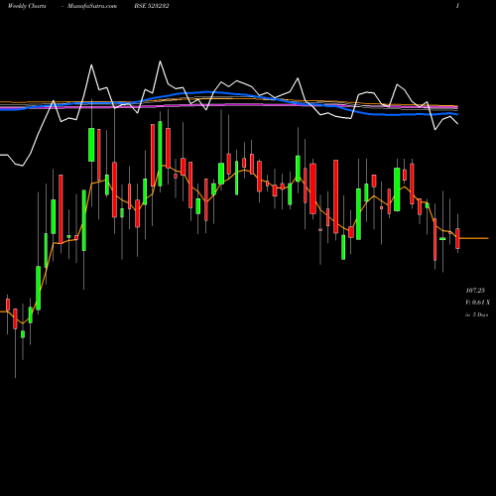
Task: Click the last red candlestick on the right
Action: click(457, 238)
